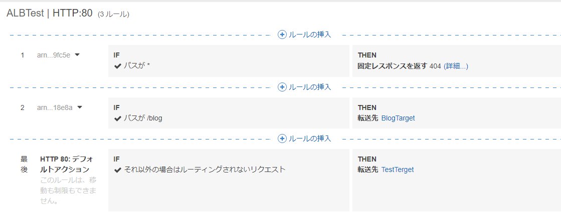Open the TestTerget target group link
Viewport: 561px width, 220px height.
coord(398,170)
